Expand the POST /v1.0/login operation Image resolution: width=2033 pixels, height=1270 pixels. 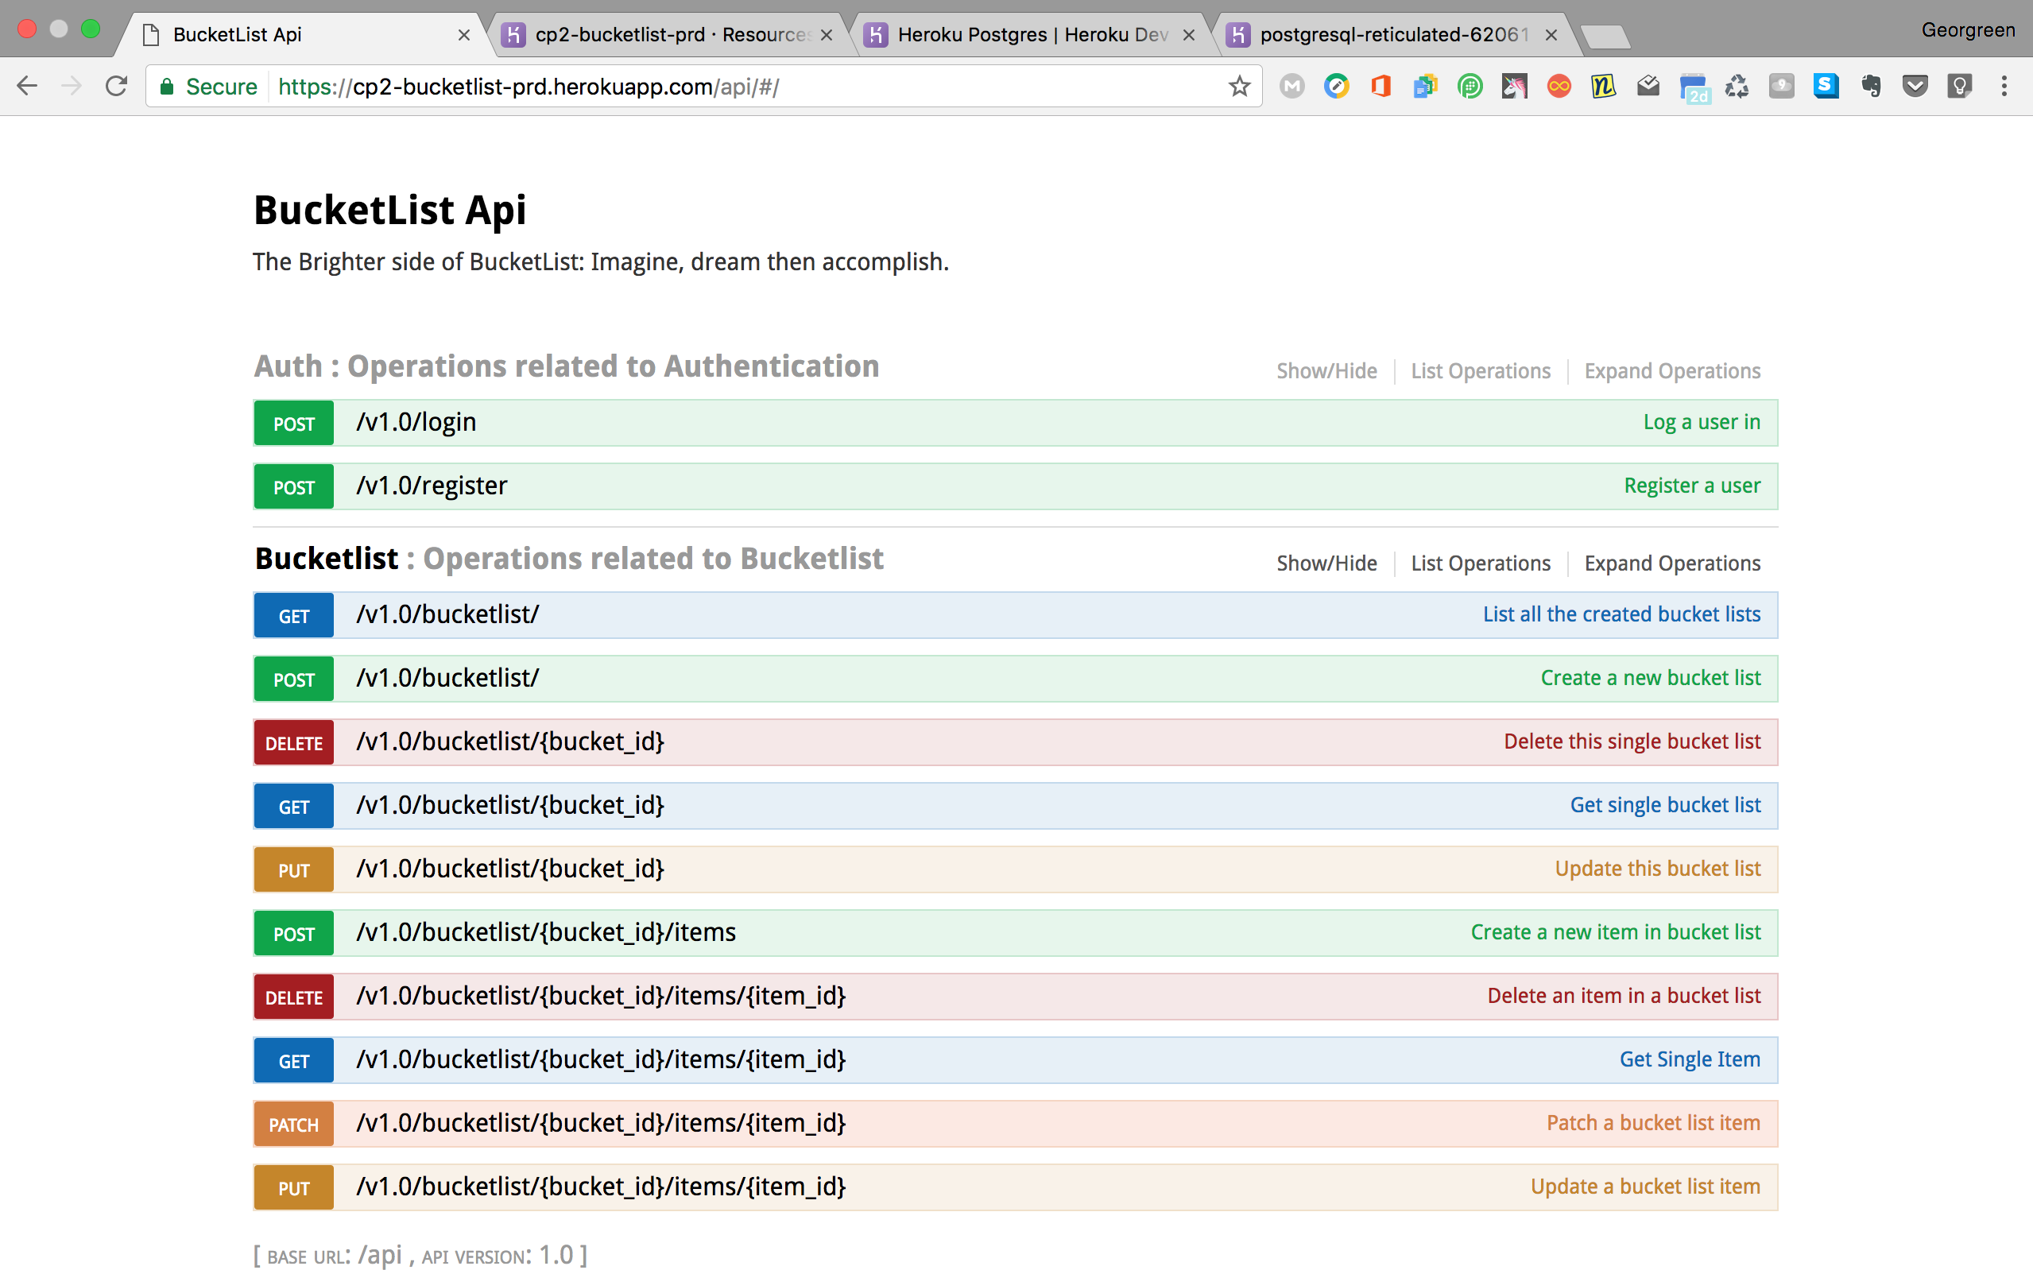(x=416, y=423)
